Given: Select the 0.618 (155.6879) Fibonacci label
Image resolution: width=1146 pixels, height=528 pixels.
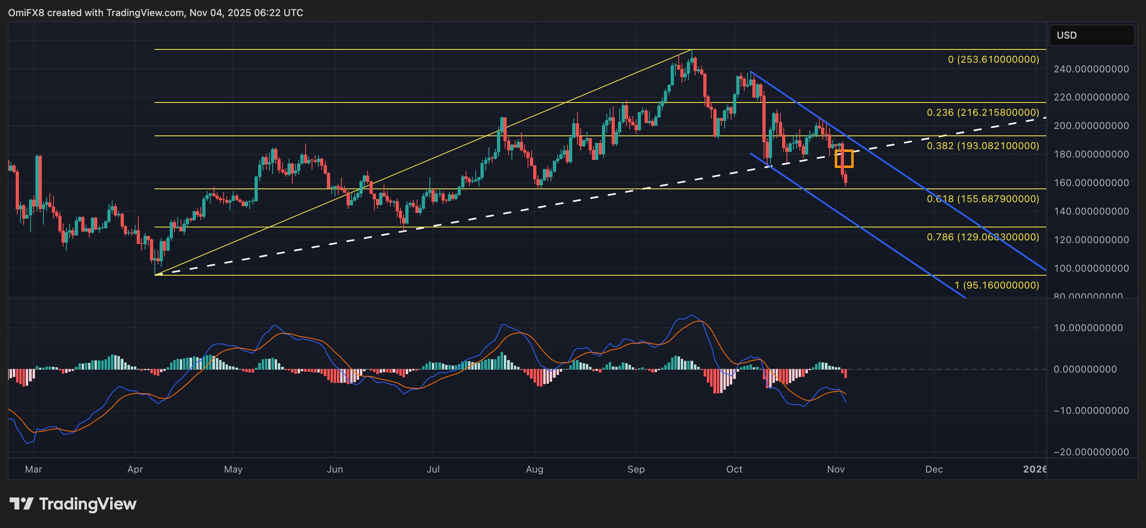Looking at the screenshot, I should (x=982, y=199).
